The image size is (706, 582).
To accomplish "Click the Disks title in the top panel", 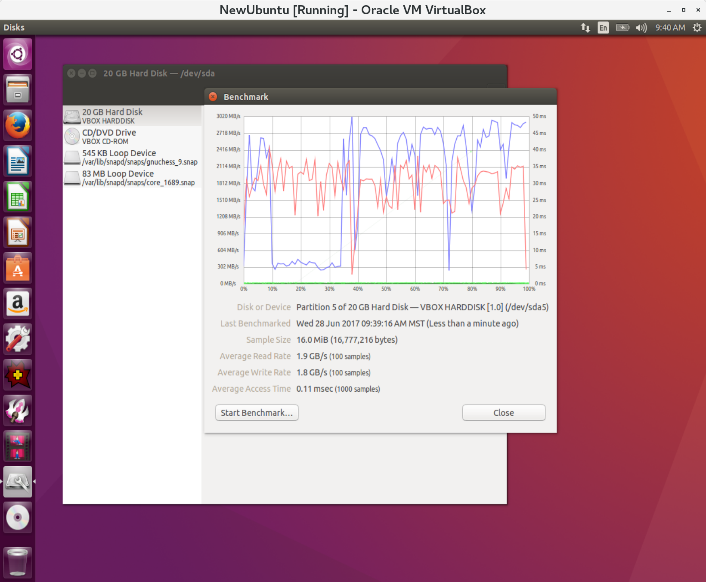I will [x=14, y=28].
